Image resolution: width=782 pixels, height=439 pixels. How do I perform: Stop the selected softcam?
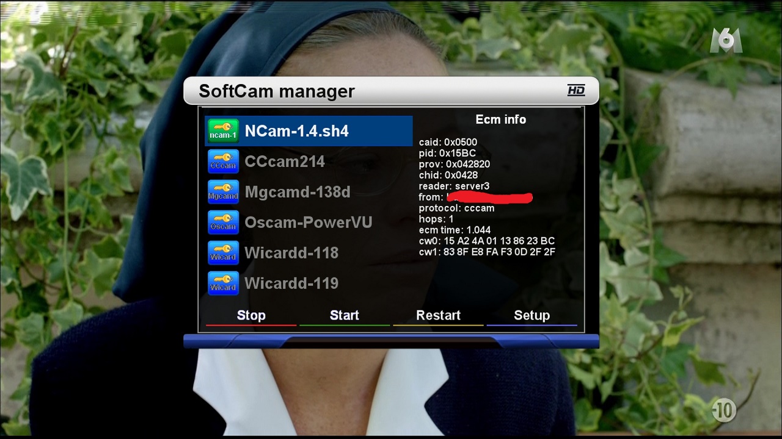tap(251, 315)
